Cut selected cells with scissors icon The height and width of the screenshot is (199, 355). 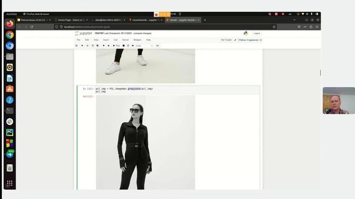[88, 46]
